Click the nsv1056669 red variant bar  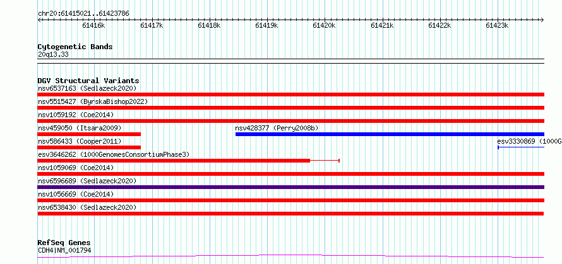[291, 200]
